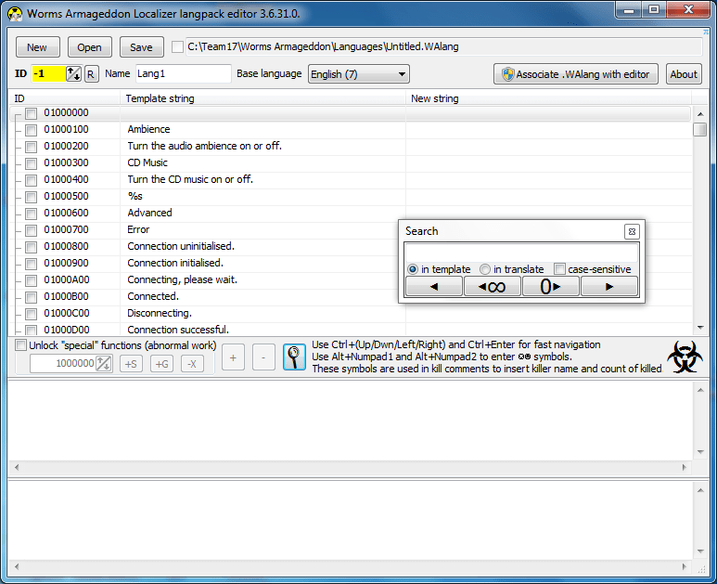This screenshot has width=717, height=584.
Task: Click the list scroll up arrow
Action: 700,114
